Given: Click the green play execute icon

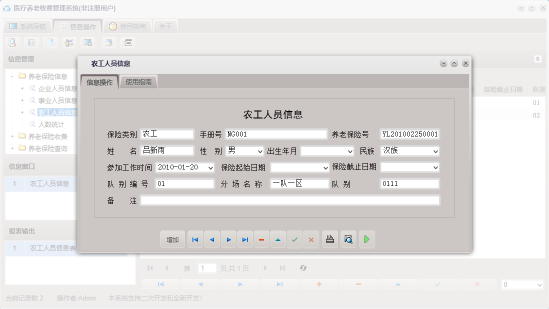Looking at the screenshot, I should click(x=366, y=239).
